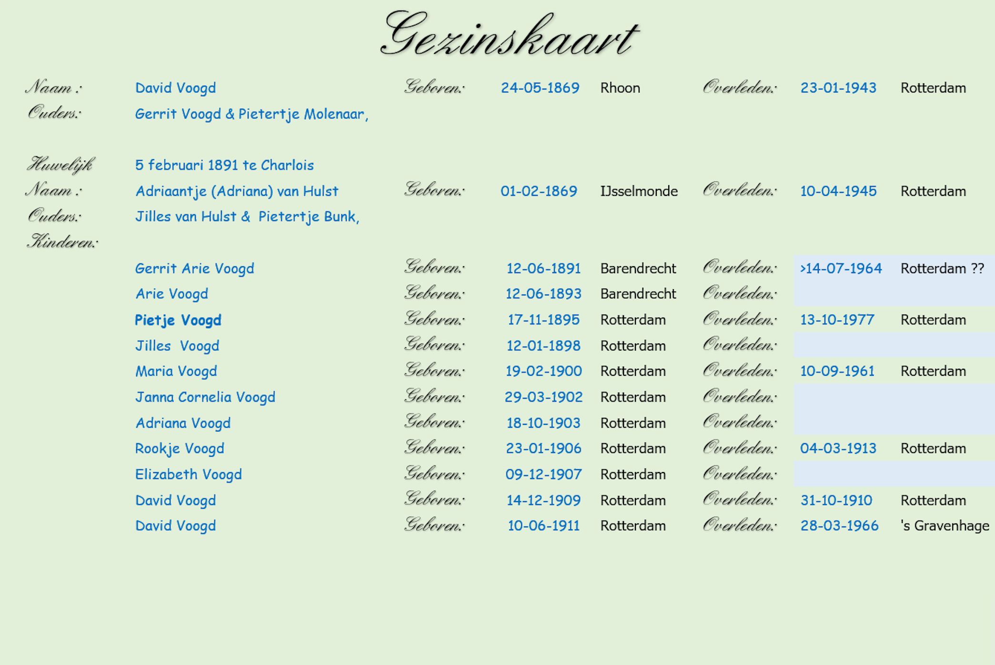Select child Janna Cornelia Voogd
995x665 pixels.
click(x=205, y=397)
